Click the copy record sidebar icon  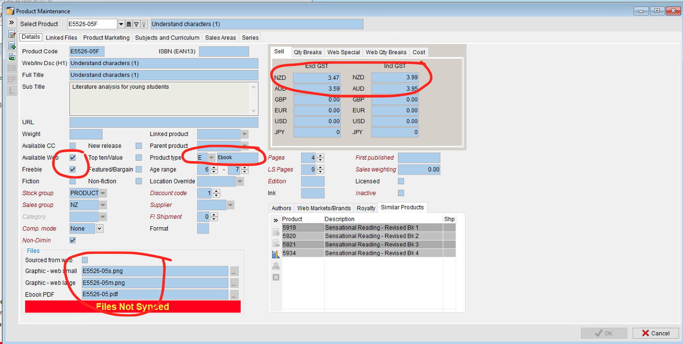tap(12, 57)
